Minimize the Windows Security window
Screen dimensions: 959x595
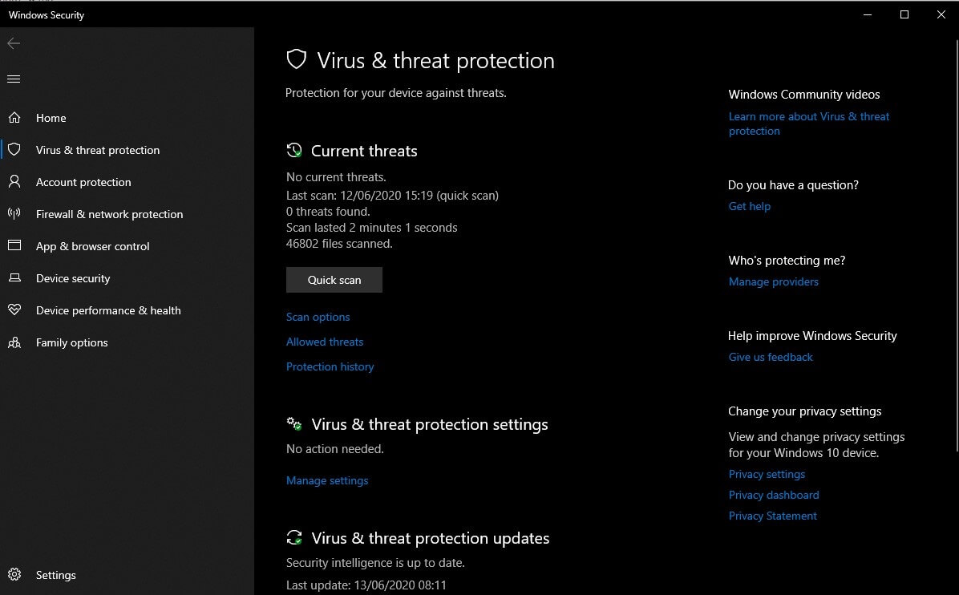[868, 14]
